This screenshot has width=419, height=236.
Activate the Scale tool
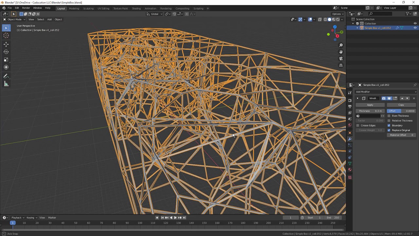coord(6,59)
